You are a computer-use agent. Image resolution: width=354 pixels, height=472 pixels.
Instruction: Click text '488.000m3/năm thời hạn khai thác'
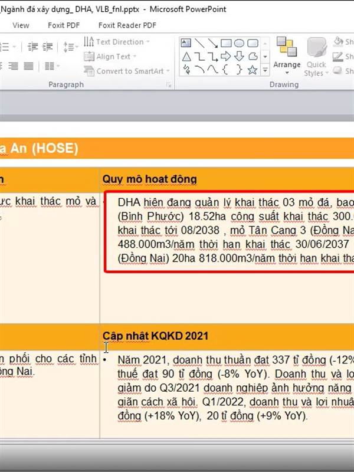pos(205,244)
